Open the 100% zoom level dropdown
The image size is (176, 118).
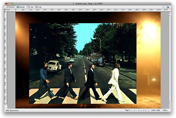pyautogui.click(x=165, y=110)
